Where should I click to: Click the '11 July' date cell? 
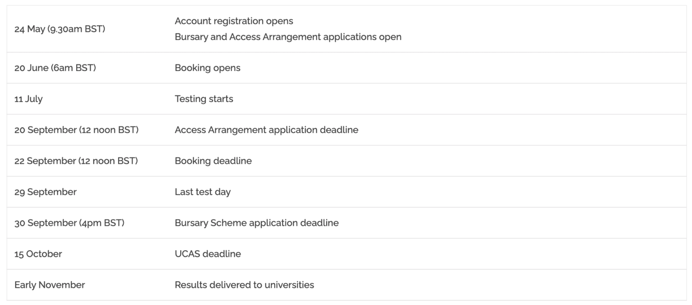tap(28, 99)
